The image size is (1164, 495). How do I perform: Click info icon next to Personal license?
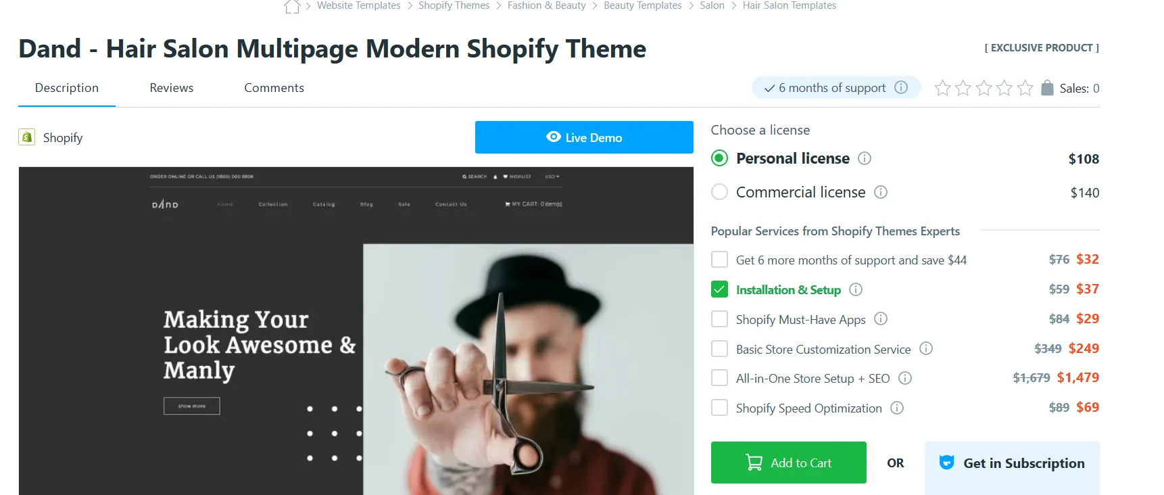pyautogui.click(x=865, y=158)
